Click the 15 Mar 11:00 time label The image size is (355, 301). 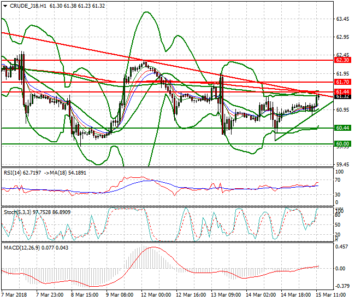point(331,295)
